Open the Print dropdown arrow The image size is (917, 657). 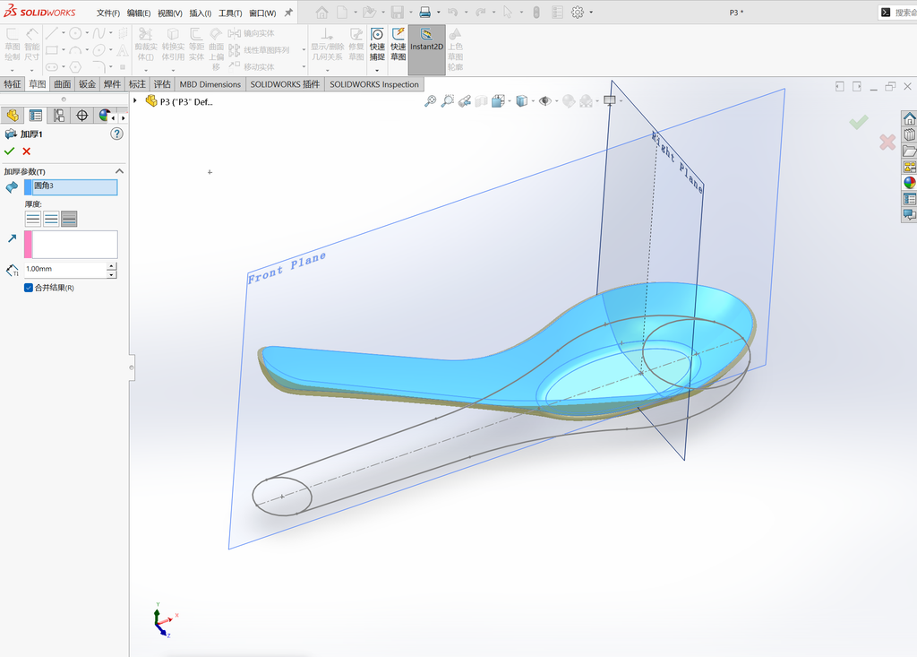click(x=439, y=13)
